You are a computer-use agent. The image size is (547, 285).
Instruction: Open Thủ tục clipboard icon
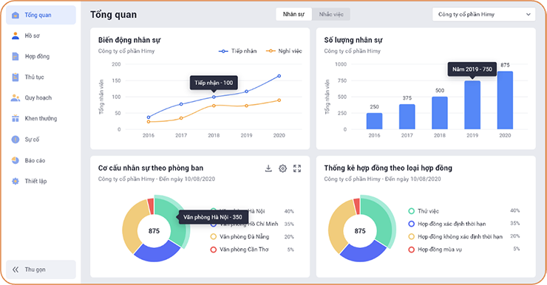(x=16, y=77)
